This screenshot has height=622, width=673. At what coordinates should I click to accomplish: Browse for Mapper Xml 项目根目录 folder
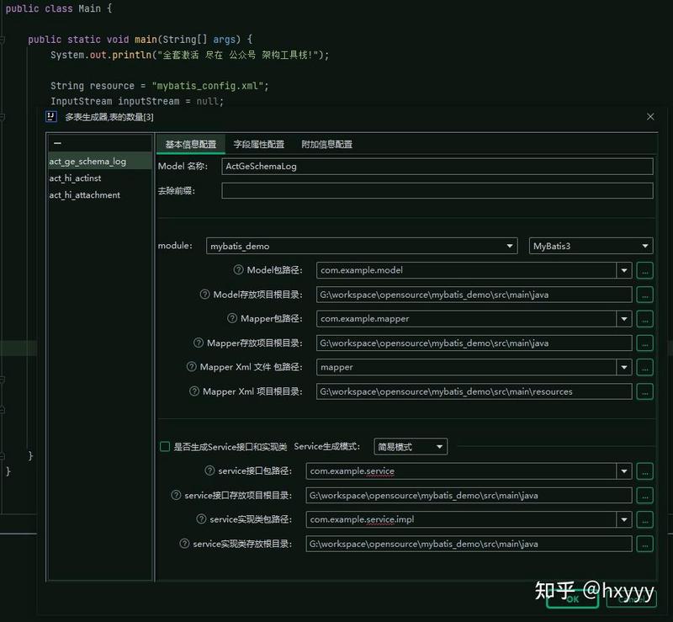pyautogui.click(x=644, y=391)
